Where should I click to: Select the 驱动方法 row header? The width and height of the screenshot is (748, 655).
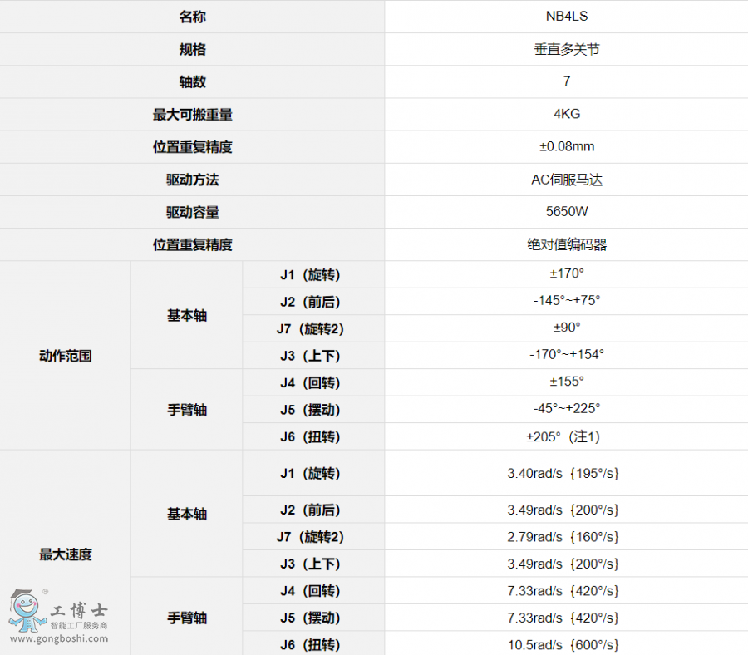tap(192, 180)
